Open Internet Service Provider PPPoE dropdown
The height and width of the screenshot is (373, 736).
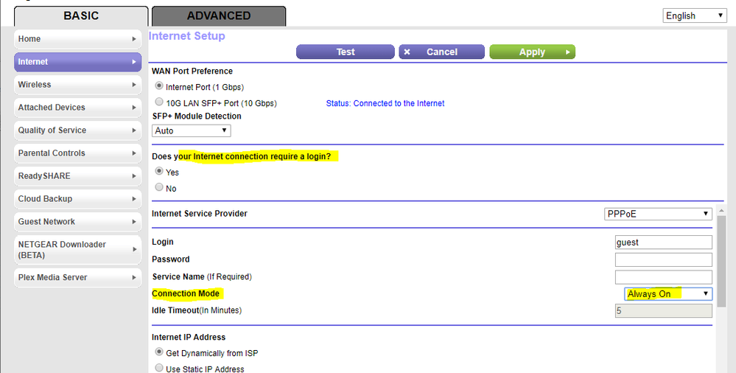coord(658,215)
